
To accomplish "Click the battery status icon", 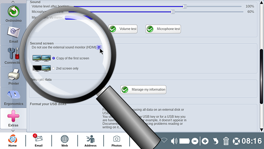I will 184,141.
